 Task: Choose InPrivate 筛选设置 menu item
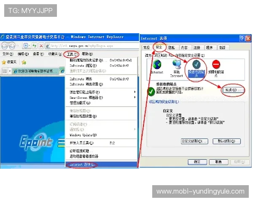[x=102, y=84]
